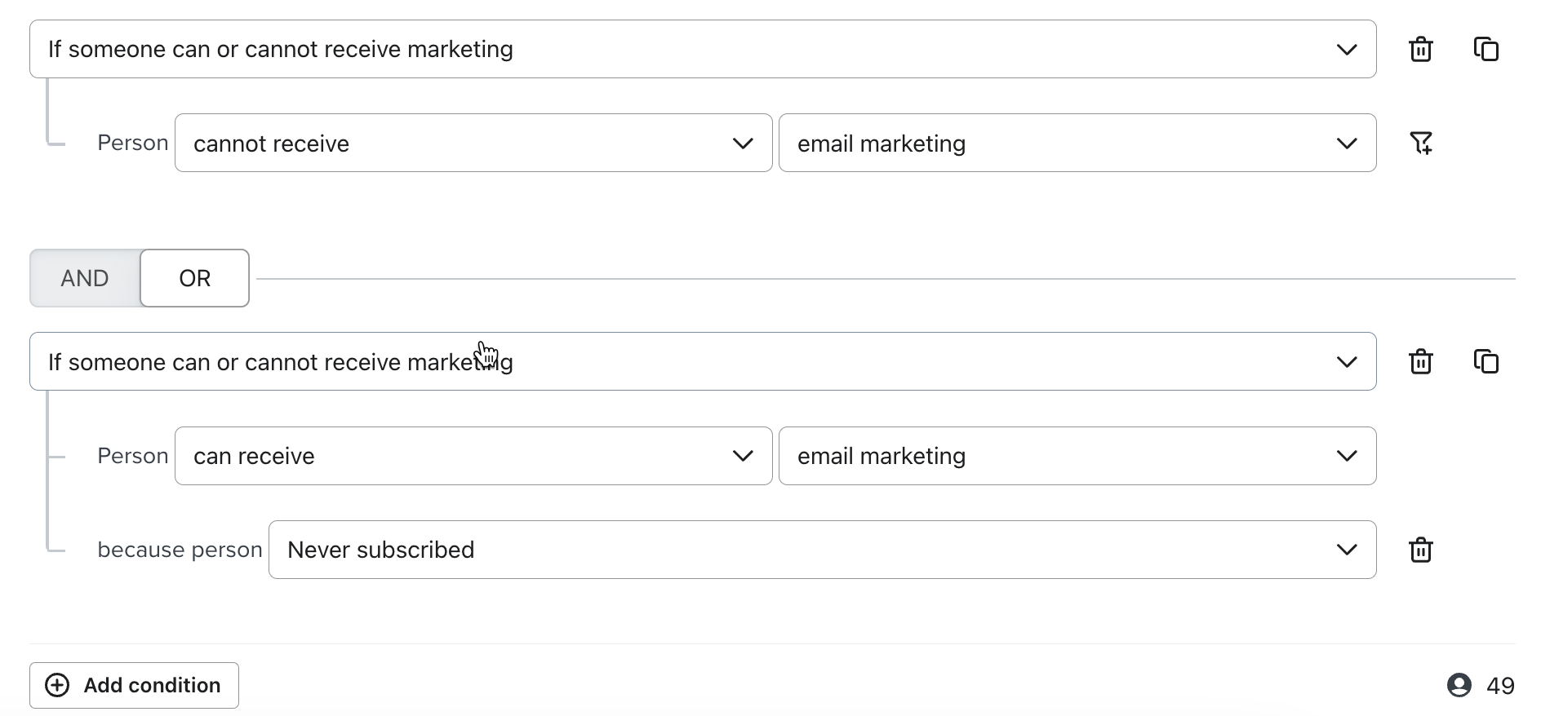Open email marketing dropdown next to can receive

(1077, 457)
